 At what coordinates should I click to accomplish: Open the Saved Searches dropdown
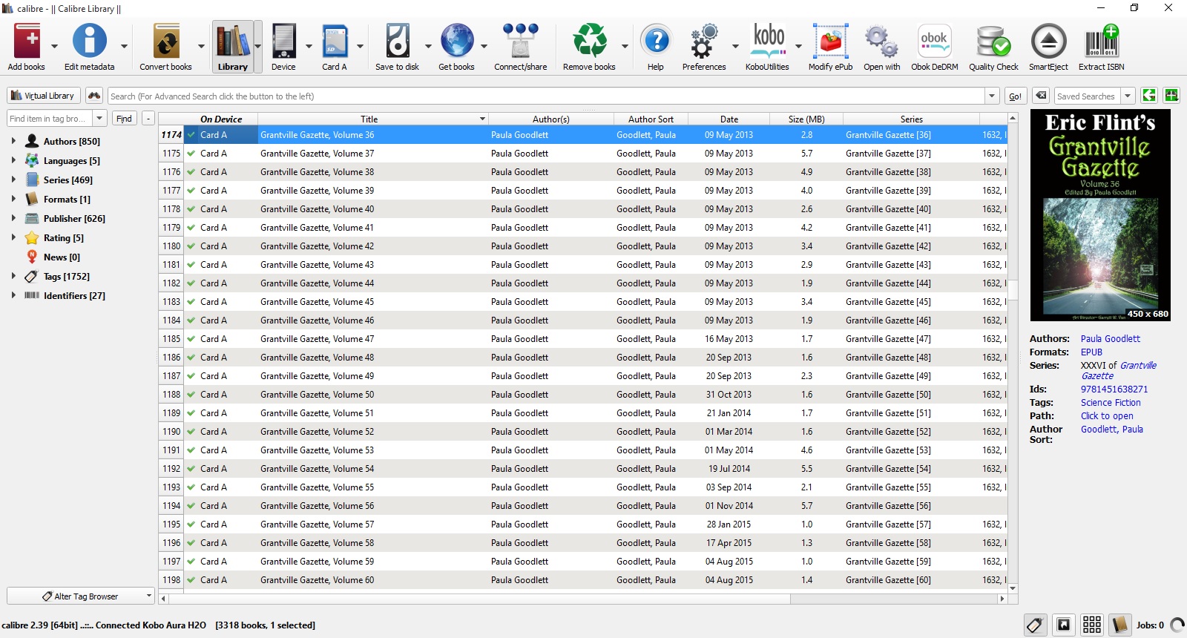click(x=1127, y=96)
